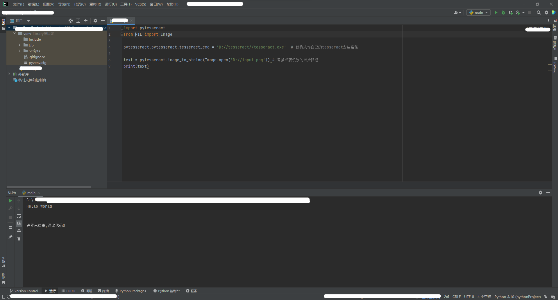
Task: Open Search Everywhere magnifier icon
Action: 539,12
